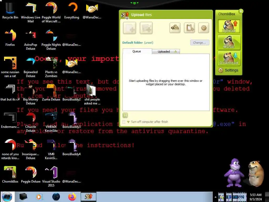
Task: Select AstroPop Deluxe desktop icon
Action: coord(30,40)
